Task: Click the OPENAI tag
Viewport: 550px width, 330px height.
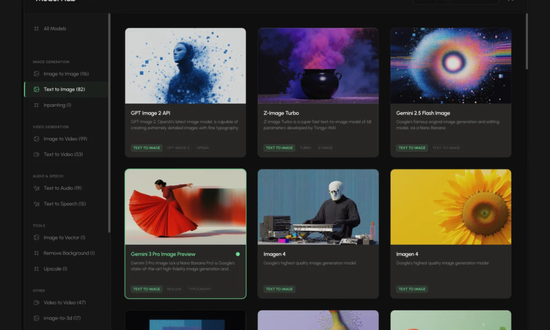Action: pyautogui.click(x=203, y=148)
